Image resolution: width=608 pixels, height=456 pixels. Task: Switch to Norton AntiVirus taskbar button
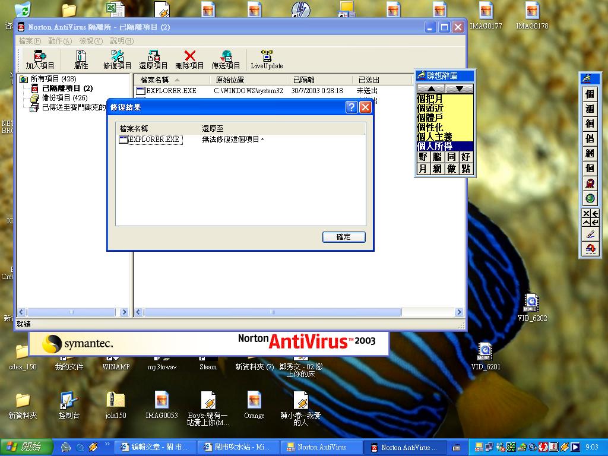(x=321, y=448)
